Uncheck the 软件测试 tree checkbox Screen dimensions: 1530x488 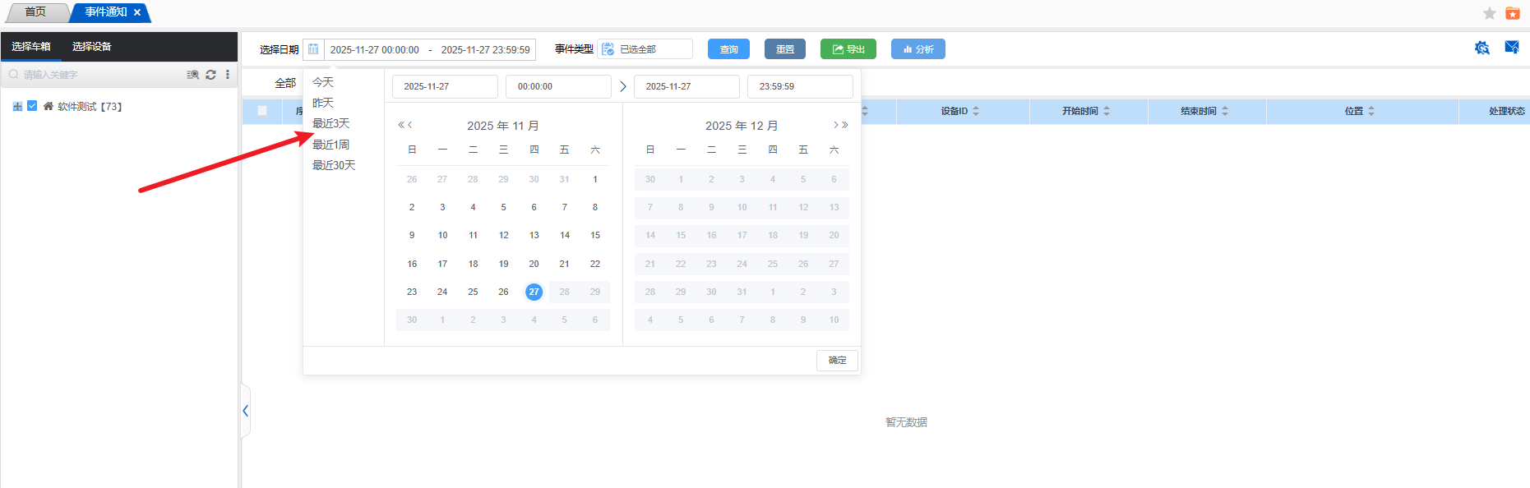coord(32,106)
